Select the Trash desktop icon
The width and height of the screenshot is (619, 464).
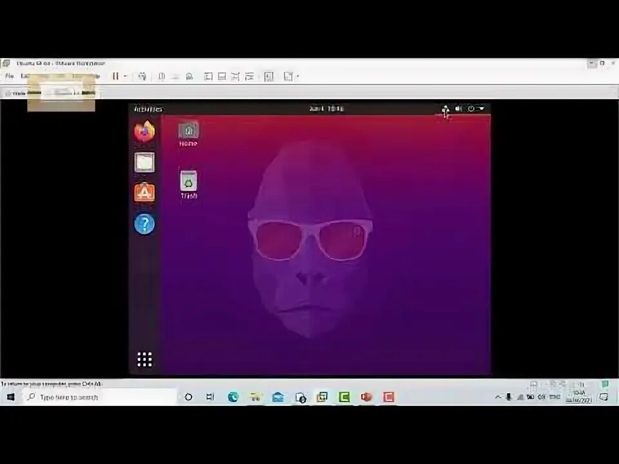(x=189, y=185)
